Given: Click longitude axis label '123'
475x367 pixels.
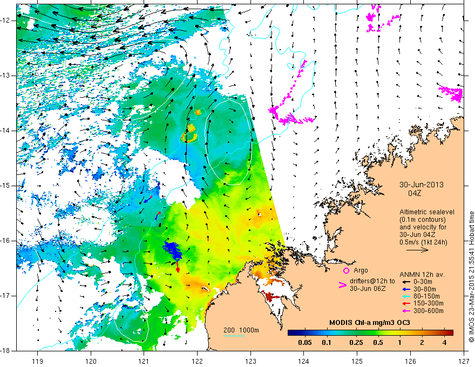Looking at the screenshot, I should (250, 361).
